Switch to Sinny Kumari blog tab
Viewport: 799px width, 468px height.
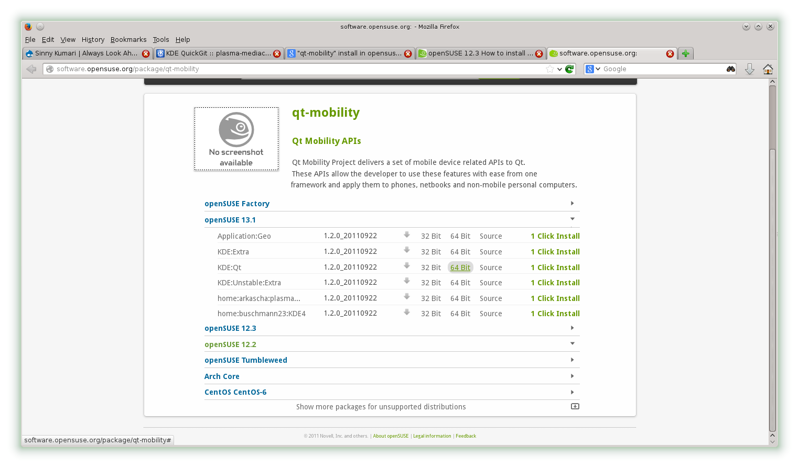coord(88,53)
